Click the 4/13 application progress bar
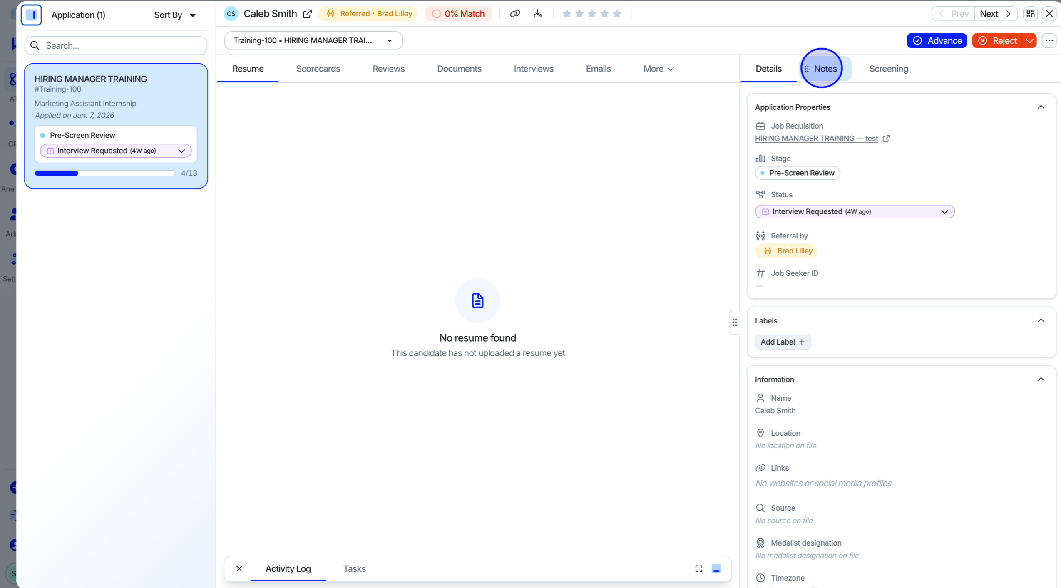Image resolution: width=1061 pixels, height=588 pixels. (105, 173)
